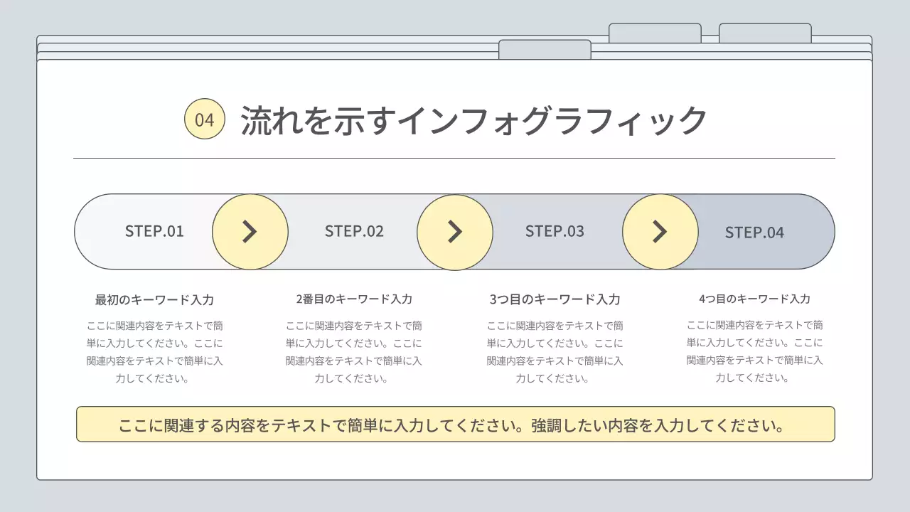Select the heading 2番目のキーワード入力

(354, 299)
